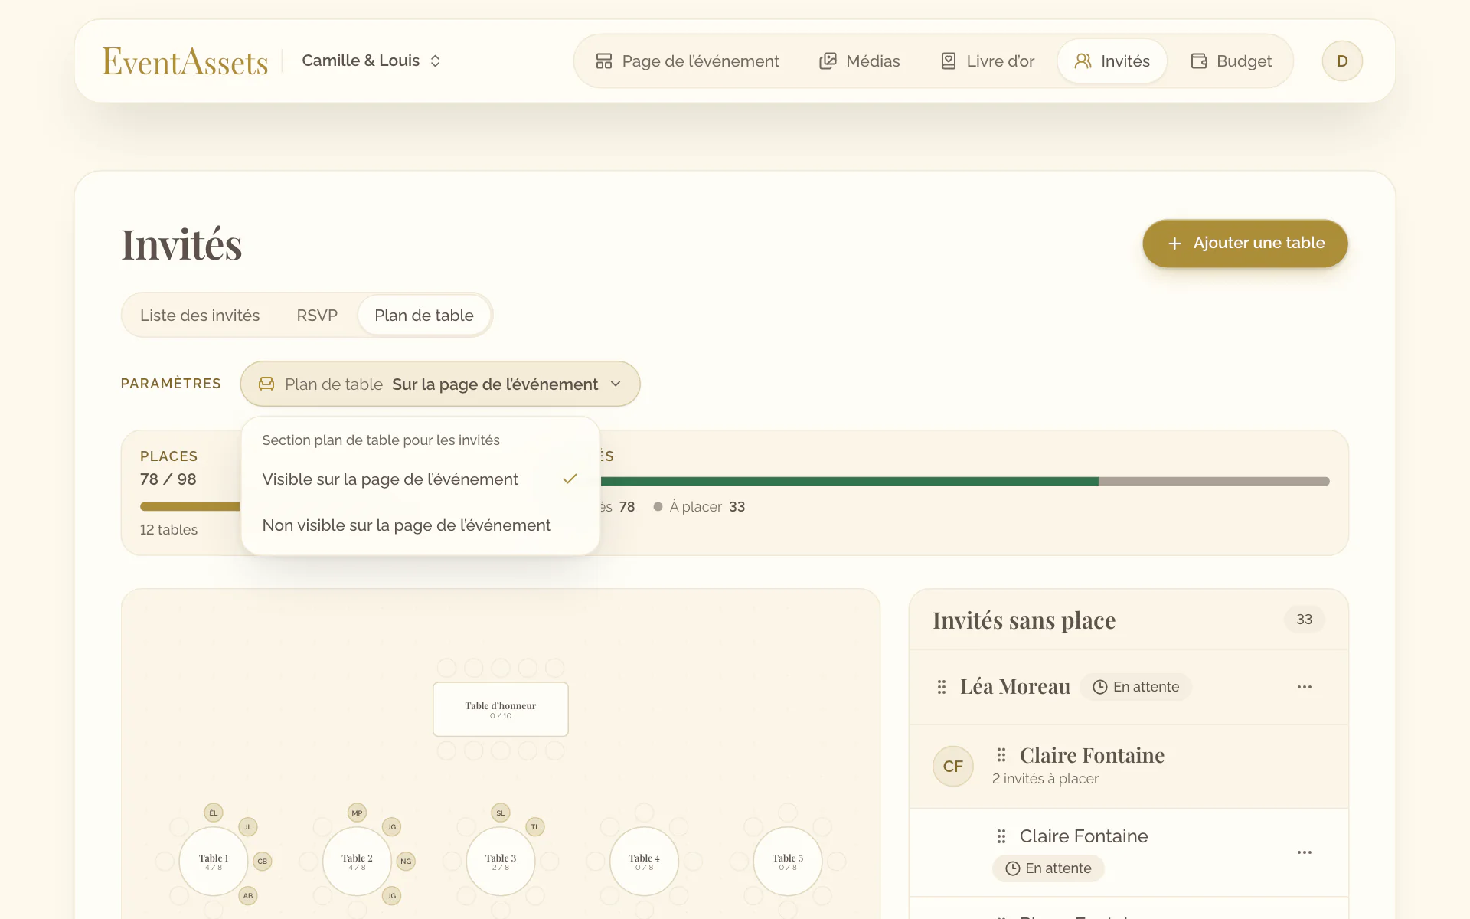Open the Budget section
This screenshot has height=919, width=1470.
point(1231,61)
